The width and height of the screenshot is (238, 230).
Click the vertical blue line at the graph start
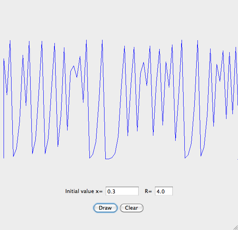pos(4,108)
